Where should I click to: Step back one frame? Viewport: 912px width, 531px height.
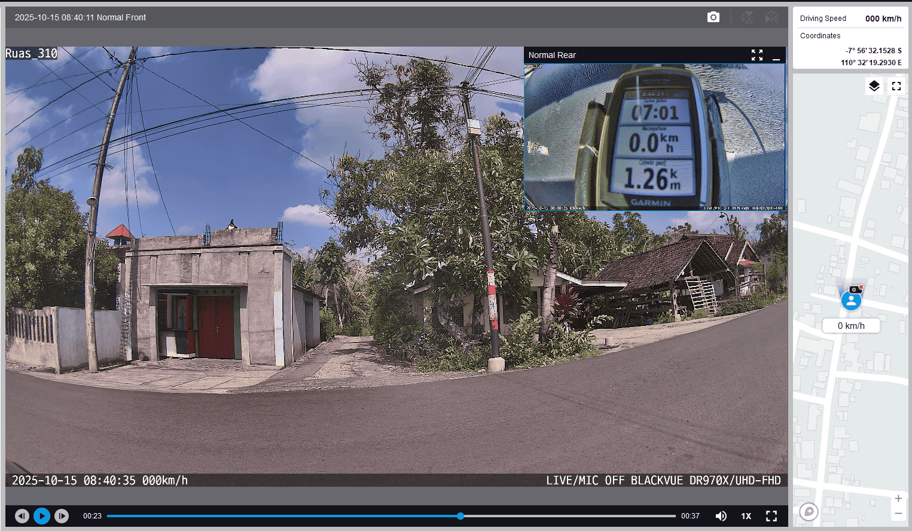click(22, 515)
